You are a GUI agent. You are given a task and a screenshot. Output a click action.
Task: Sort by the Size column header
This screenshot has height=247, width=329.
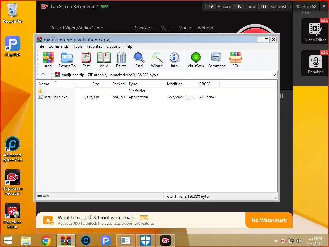(88, 84)
